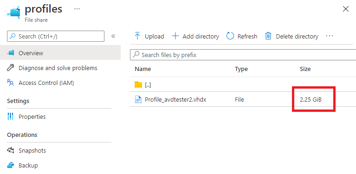Open the Profile_avdtester2.vhdx file
Image resolution: width=356 pixels, height=174 pixels.
175,99
